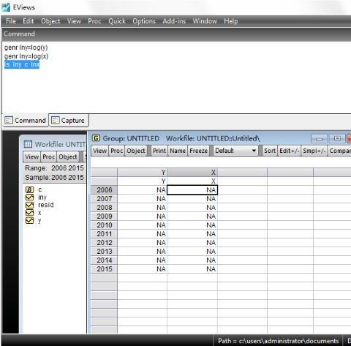Screen dimensions: 351x346
Task: Click the Freeze button in Group window
Action: (x=198, y=151)
